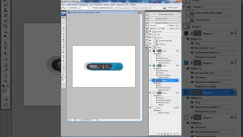Open the Редактирование menu
Screen dimensions: 243x137
[x=72, y=5]
